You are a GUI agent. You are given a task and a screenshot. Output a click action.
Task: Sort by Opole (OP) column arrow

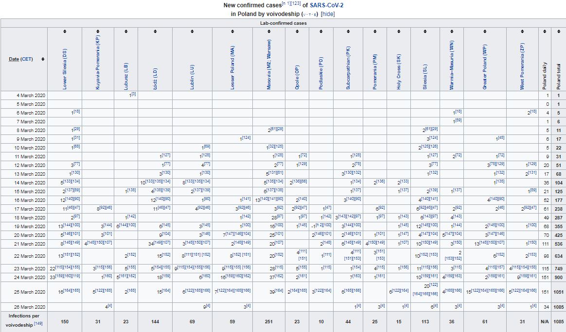coord(297,32)
